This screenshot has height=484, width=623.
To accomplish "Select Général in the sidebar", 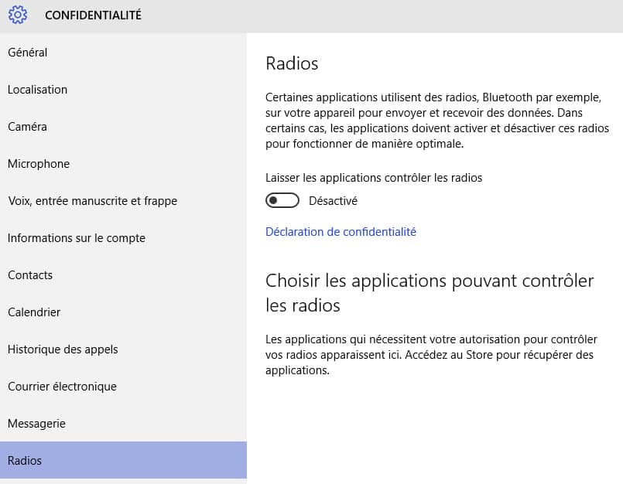I will click(x=123, y=53).
